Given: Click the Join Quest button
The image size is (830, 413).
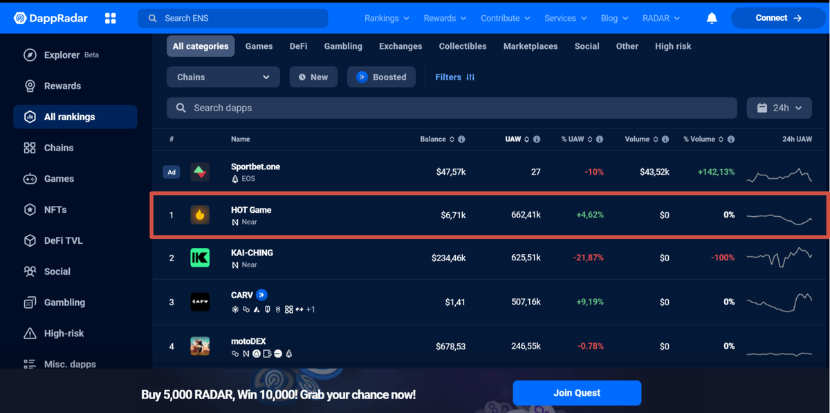Looking at the screenshot, I should [577, 393].
